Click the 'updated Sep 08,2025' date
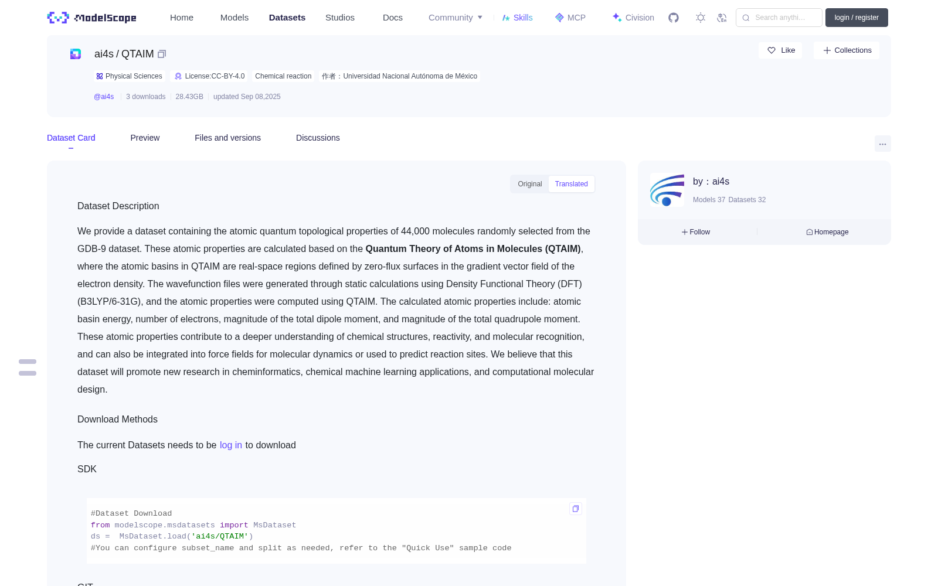 (247, 97)
